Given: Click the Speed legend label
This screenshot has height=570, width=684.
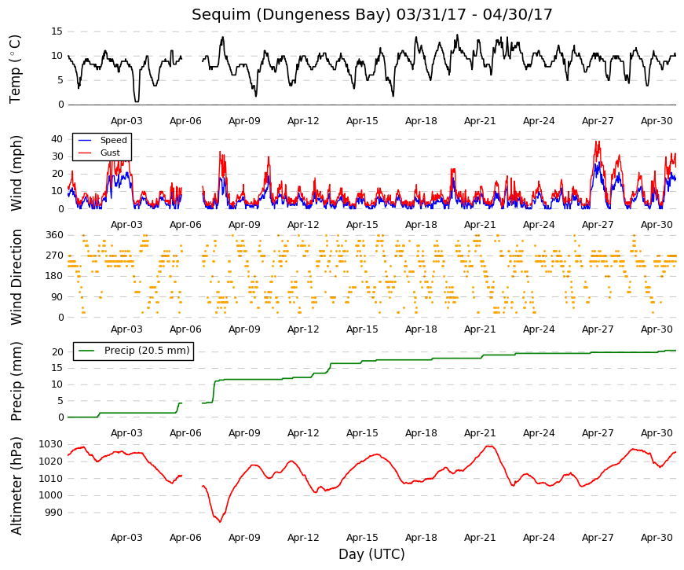Looking at the screenshot, I should (113, 140).
